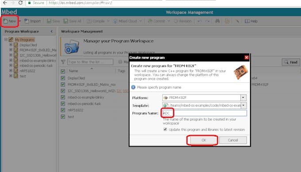301x172 pixels.
Task: Expand the FRDM-K82F_8x8LED_Ma tree node
Action: point(11,50)
